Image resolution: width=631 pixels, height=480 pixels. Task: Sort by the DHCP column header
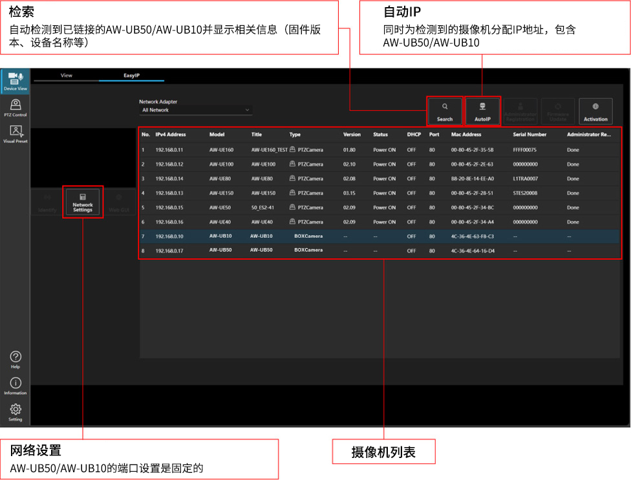click(414, 134)
